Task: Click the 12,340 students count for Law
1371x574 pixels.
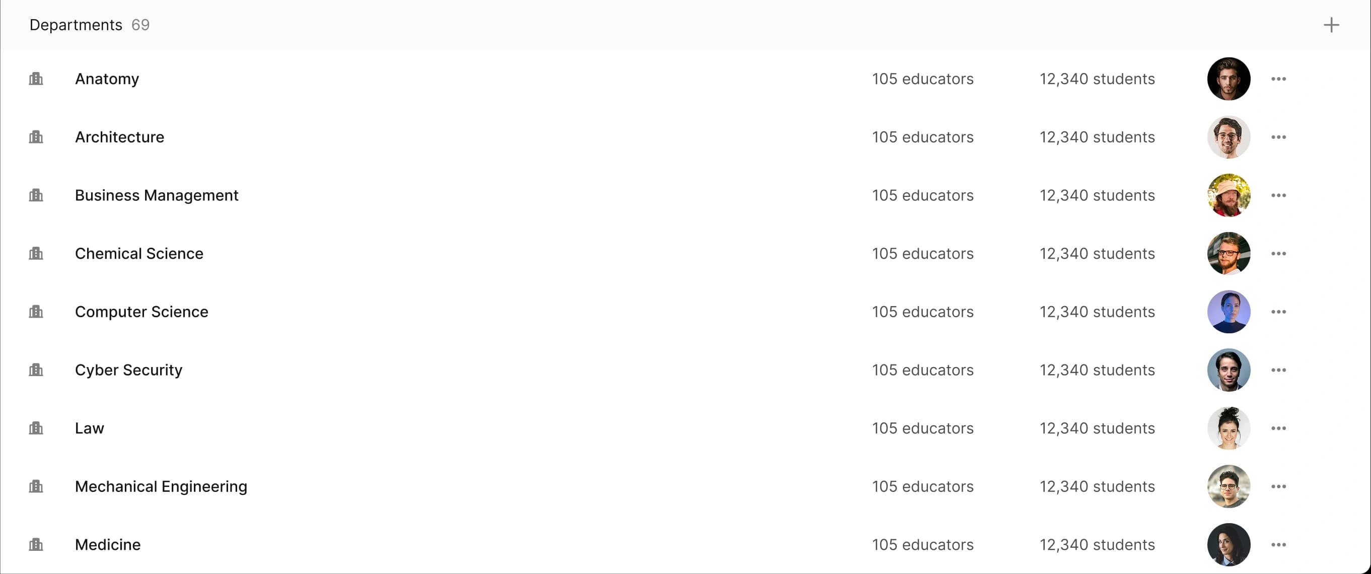Action: click(x=1097, y=428)
